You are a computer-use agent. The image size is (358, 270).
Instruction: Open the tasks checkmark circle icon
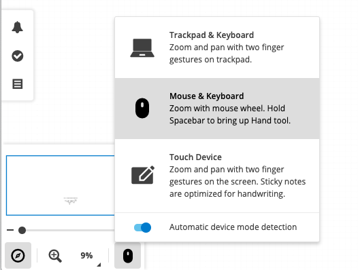17,56
